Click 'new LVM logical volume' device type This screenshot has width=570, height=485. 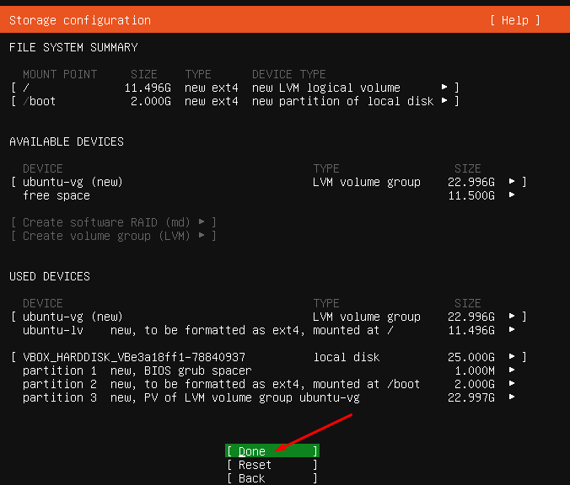pyautogui.click(x=326, y=88)
